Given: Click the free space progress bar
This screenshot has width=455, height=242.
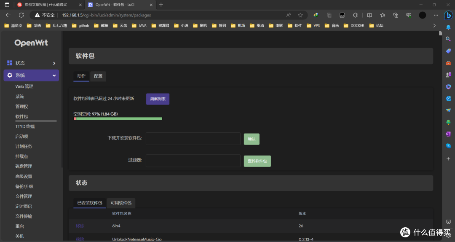Looking at the screenshot, I should 118,119.
